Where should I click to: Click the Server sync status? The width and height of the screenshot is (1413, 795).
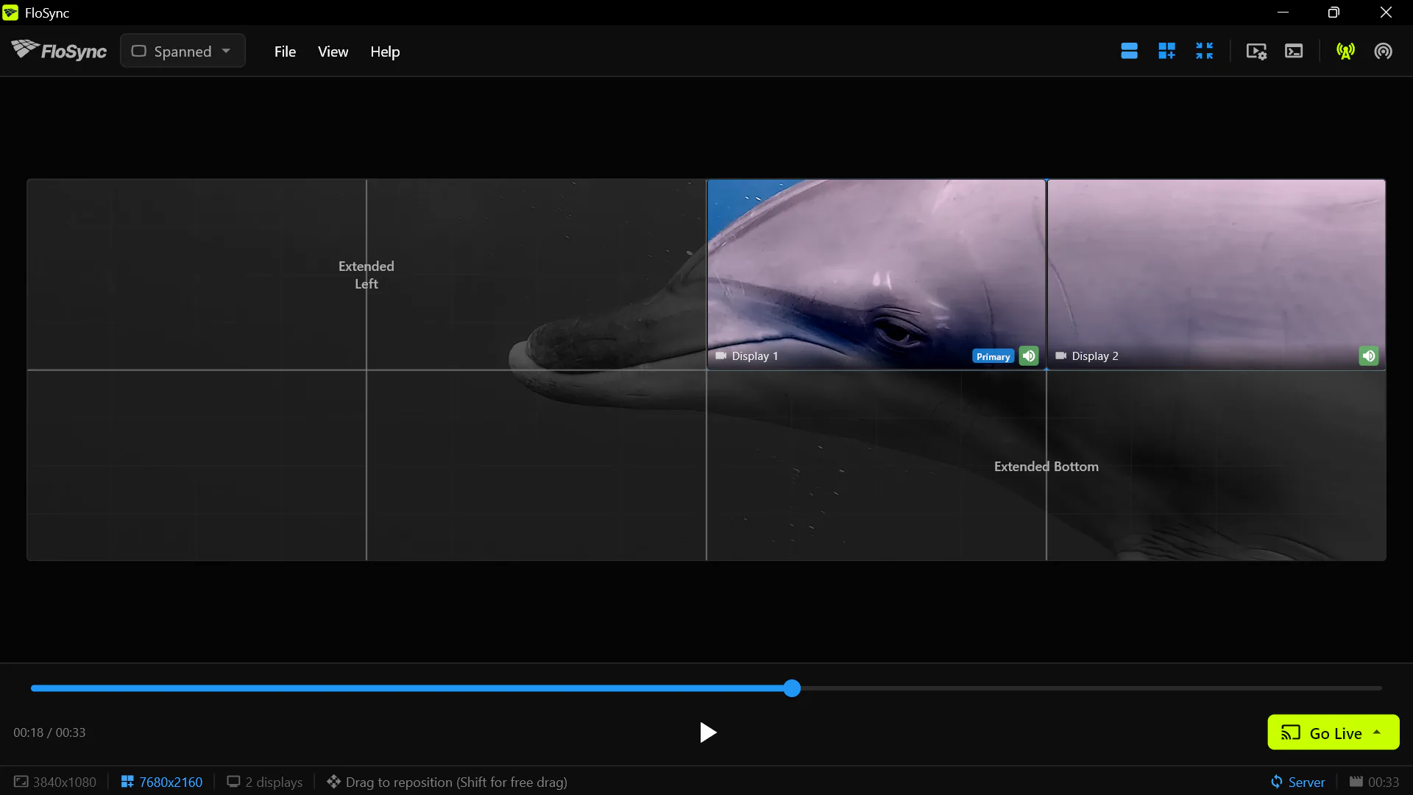point(1297,782)
